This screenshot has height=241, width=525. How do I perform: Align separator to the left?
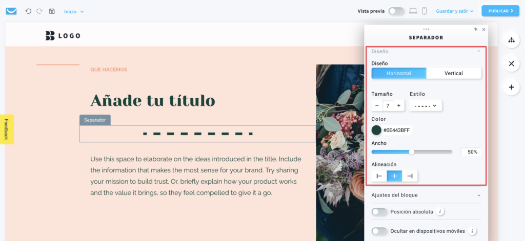tap(379, 176)
